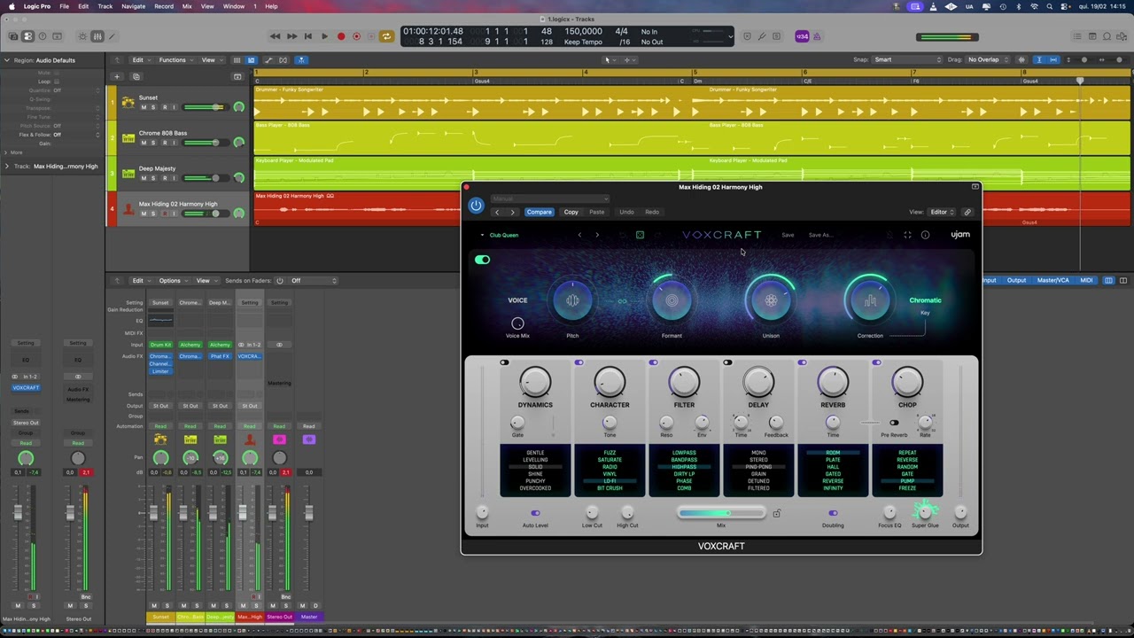
Task: Expand the More disclosure in Region inspector
Action: (6, 152)
